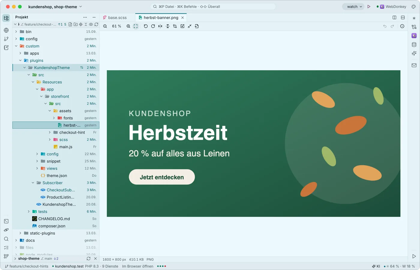Rotate the image clockwise
This screenshot has height=270, width=420.
(153, 26)
